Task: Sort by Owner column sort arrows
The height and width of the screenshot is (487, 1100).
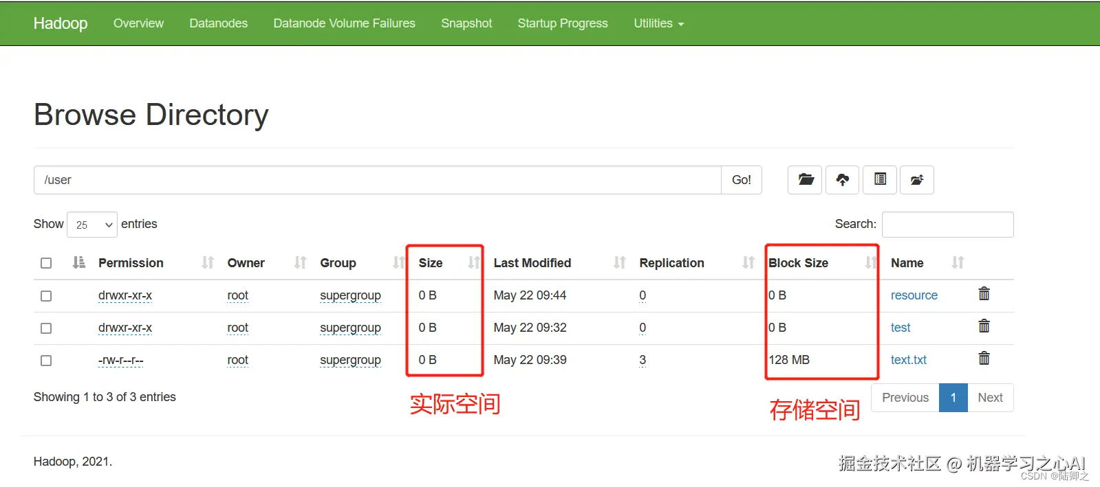Action: click(x=300, y=262)
